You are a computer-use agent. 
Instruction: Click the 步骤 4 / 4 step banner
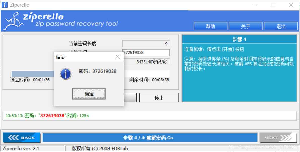click(x=150, y=138)
